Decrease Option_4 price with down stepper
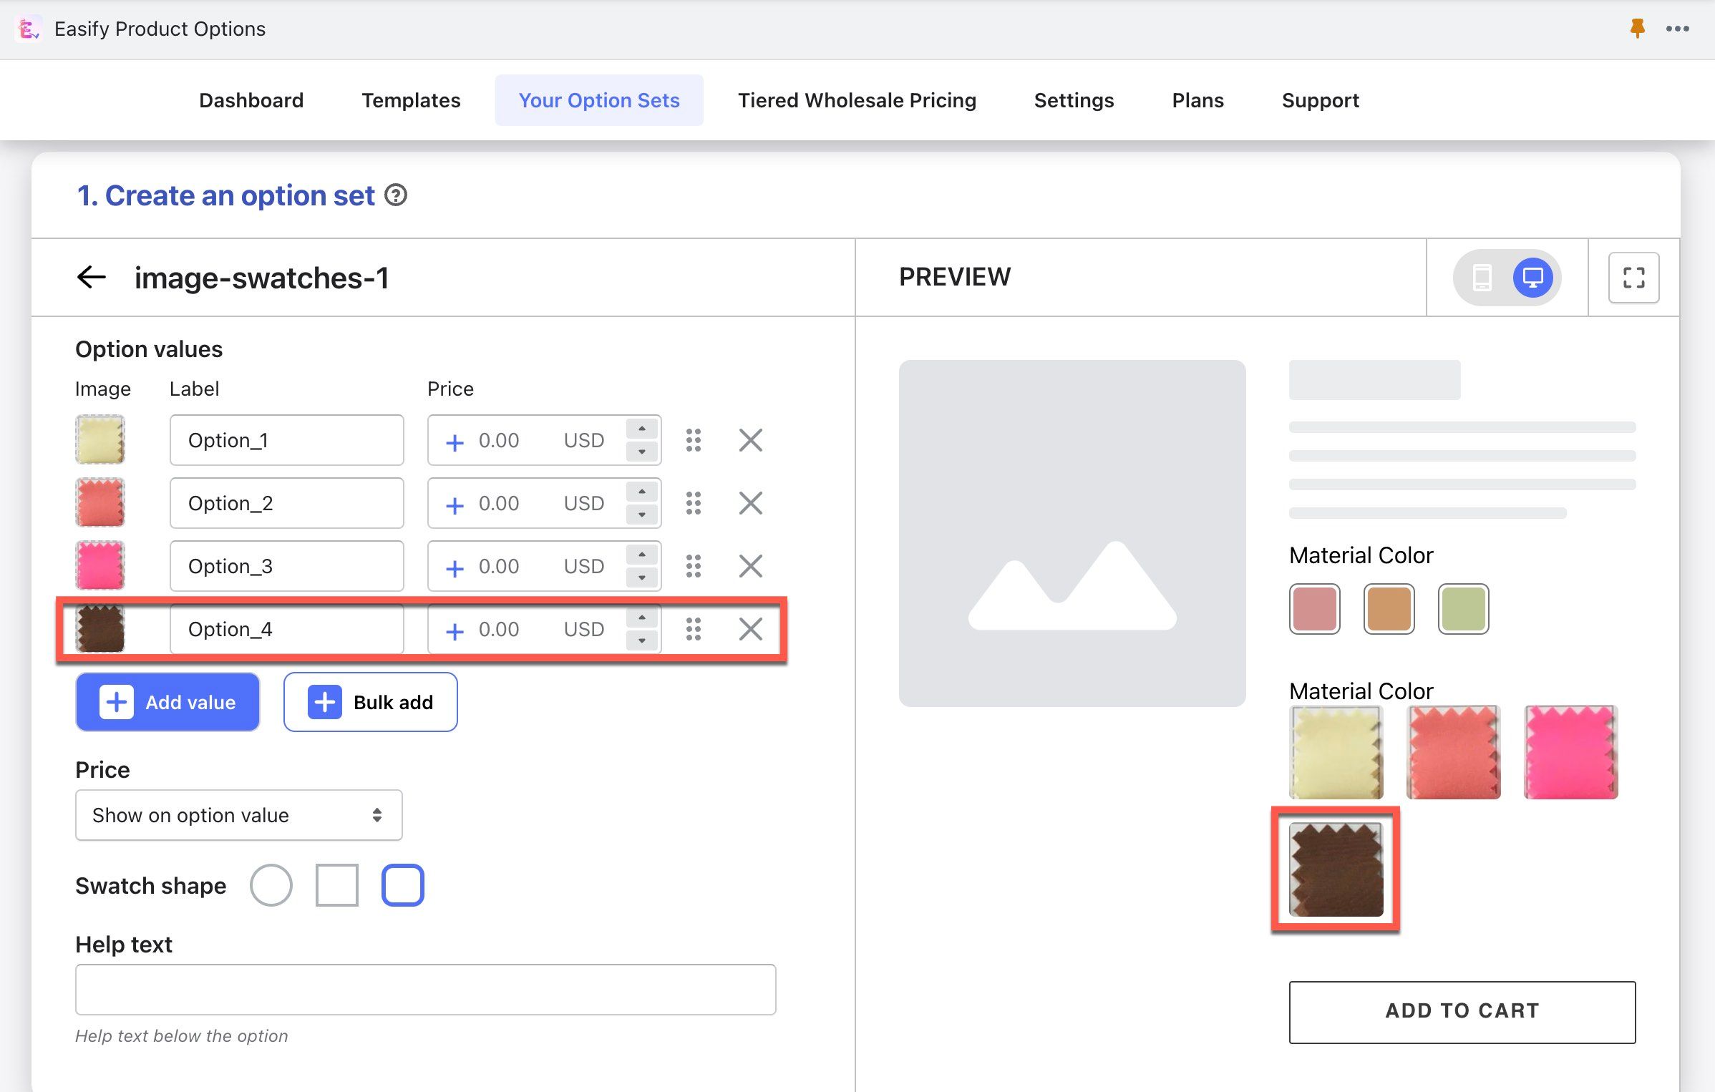This screenshot has width=1715, height=1092. coord(642,640)
